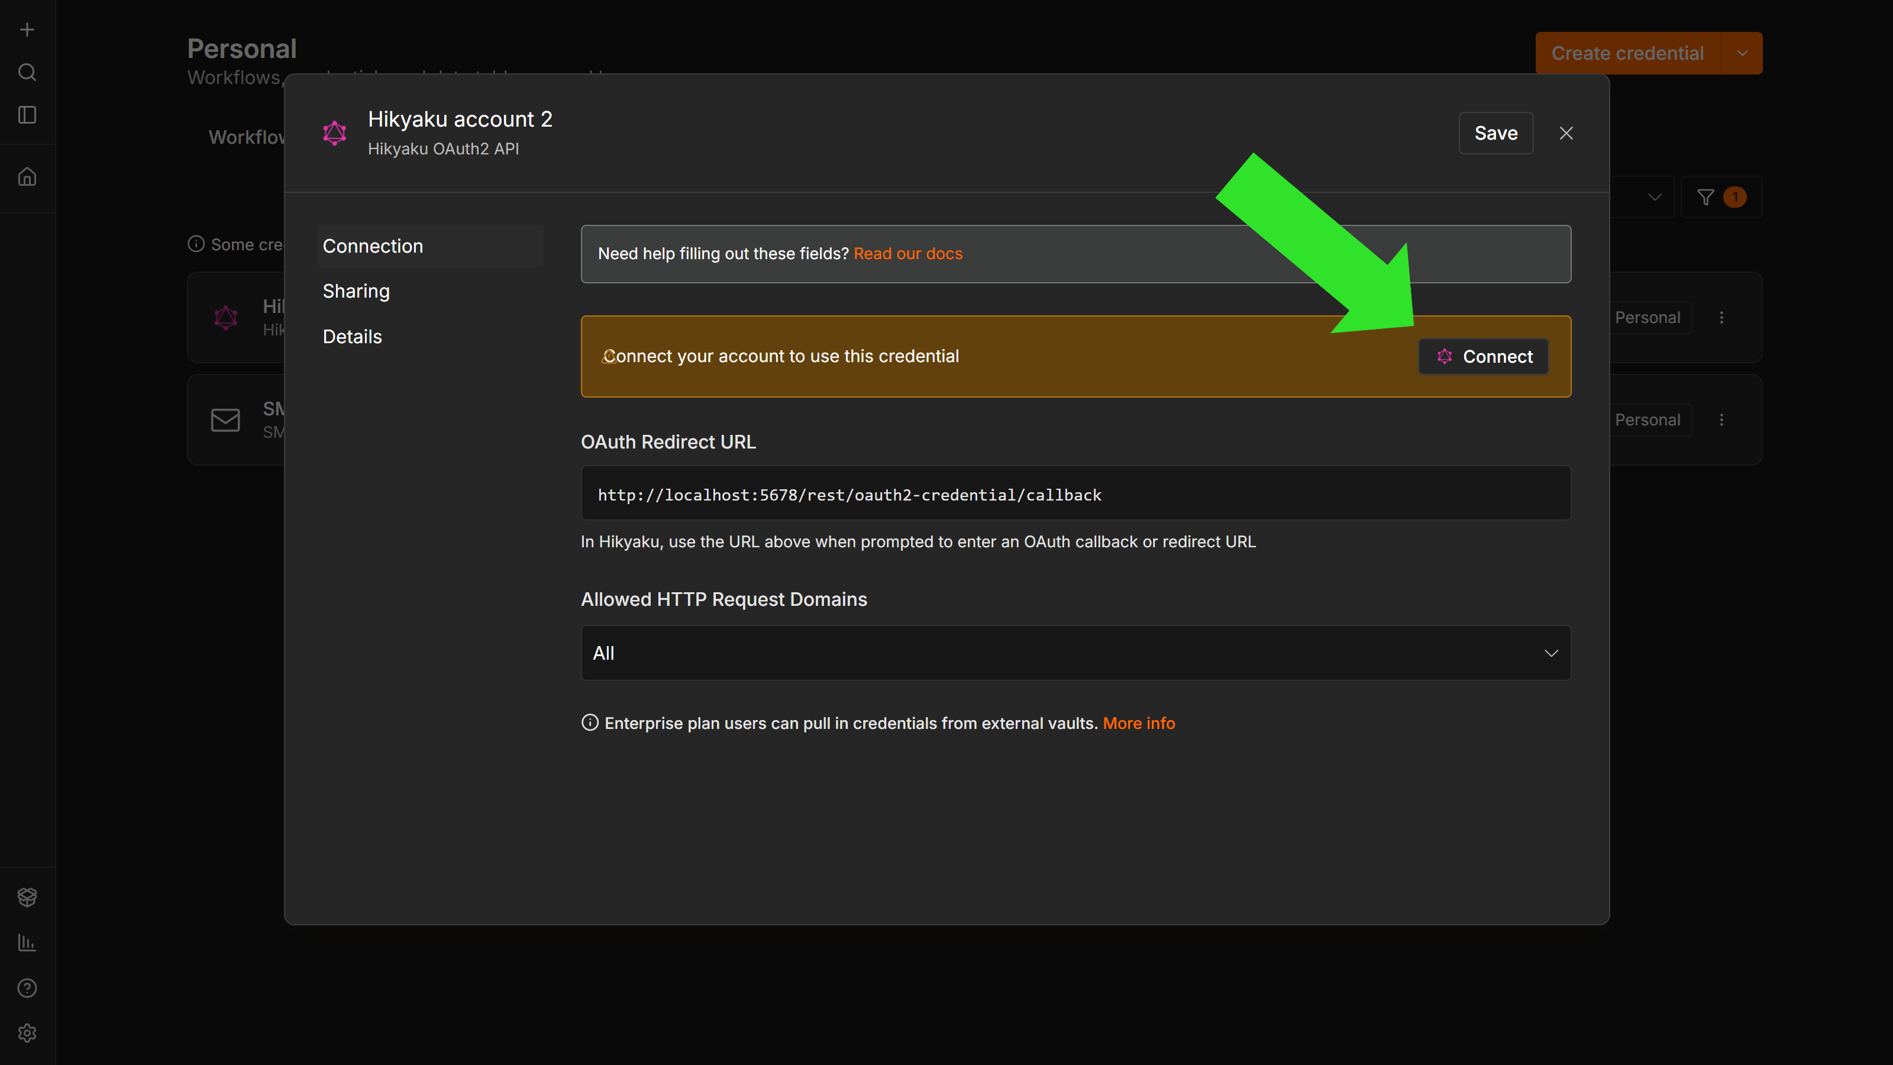Open the 'More info' link

[x=1138, y=723]
